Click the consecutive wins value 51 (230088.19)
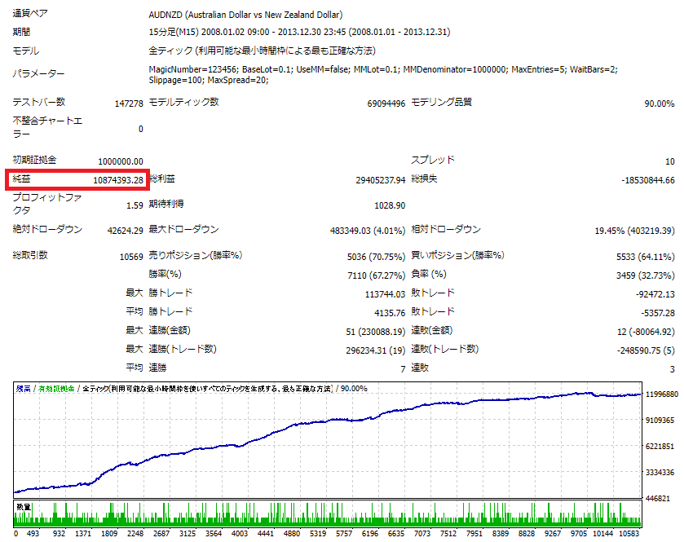 (x=376, y=332)
